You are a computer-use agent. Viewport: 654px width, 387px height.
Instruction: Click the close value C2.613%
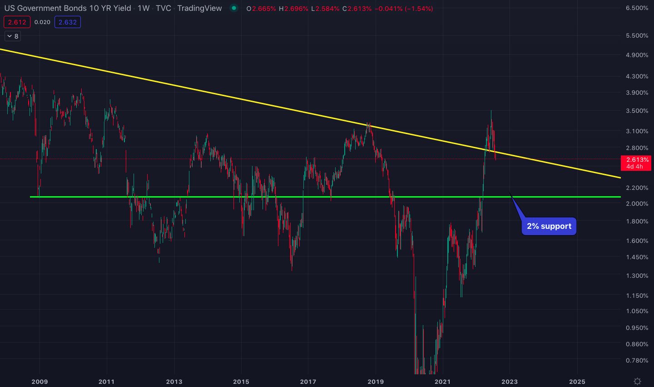tap(357, 9)
